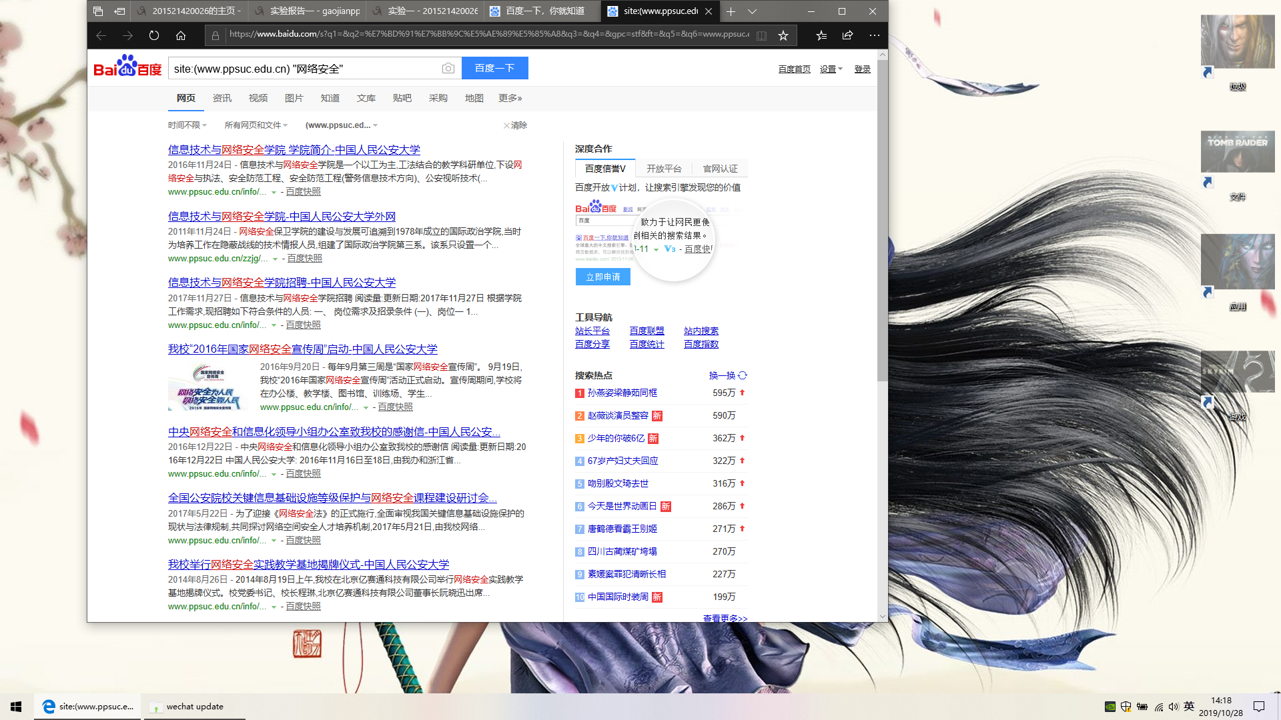This screenshot has height=720, width=1281.
Task: Refresh the page with reload icon
Action: point(154,35)
